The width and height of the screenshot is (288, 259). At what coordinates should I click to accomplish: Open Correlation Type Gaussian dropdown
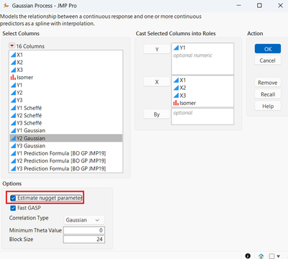pos(84,220)
